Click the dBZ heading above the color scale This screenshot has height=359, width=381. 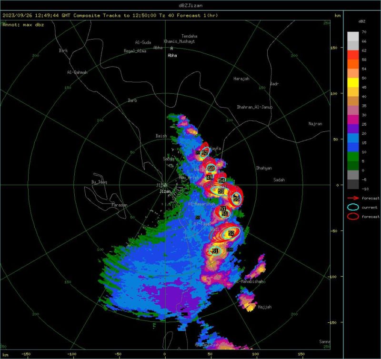(x=361, y=21)
